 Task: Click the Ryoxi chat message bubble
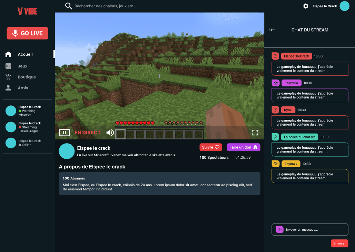point(310,123)
